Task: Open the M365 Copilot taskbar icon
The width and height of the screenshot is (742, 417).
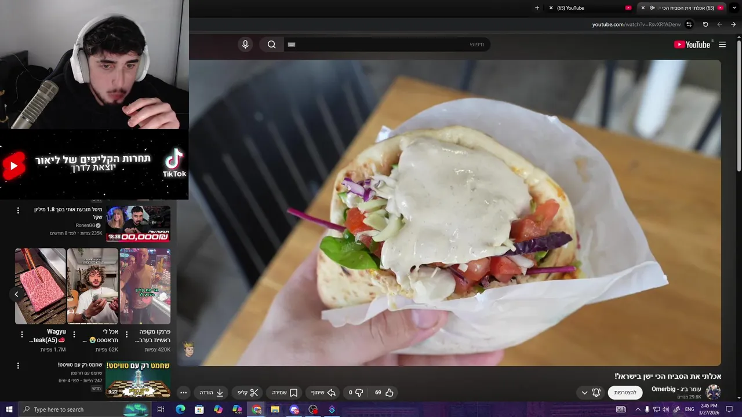Action: (237, 409)
